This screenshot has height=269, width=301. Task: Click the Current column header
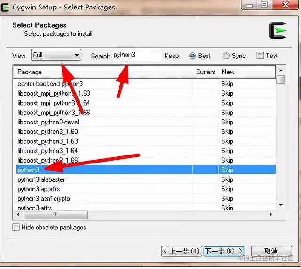[206, 72]
